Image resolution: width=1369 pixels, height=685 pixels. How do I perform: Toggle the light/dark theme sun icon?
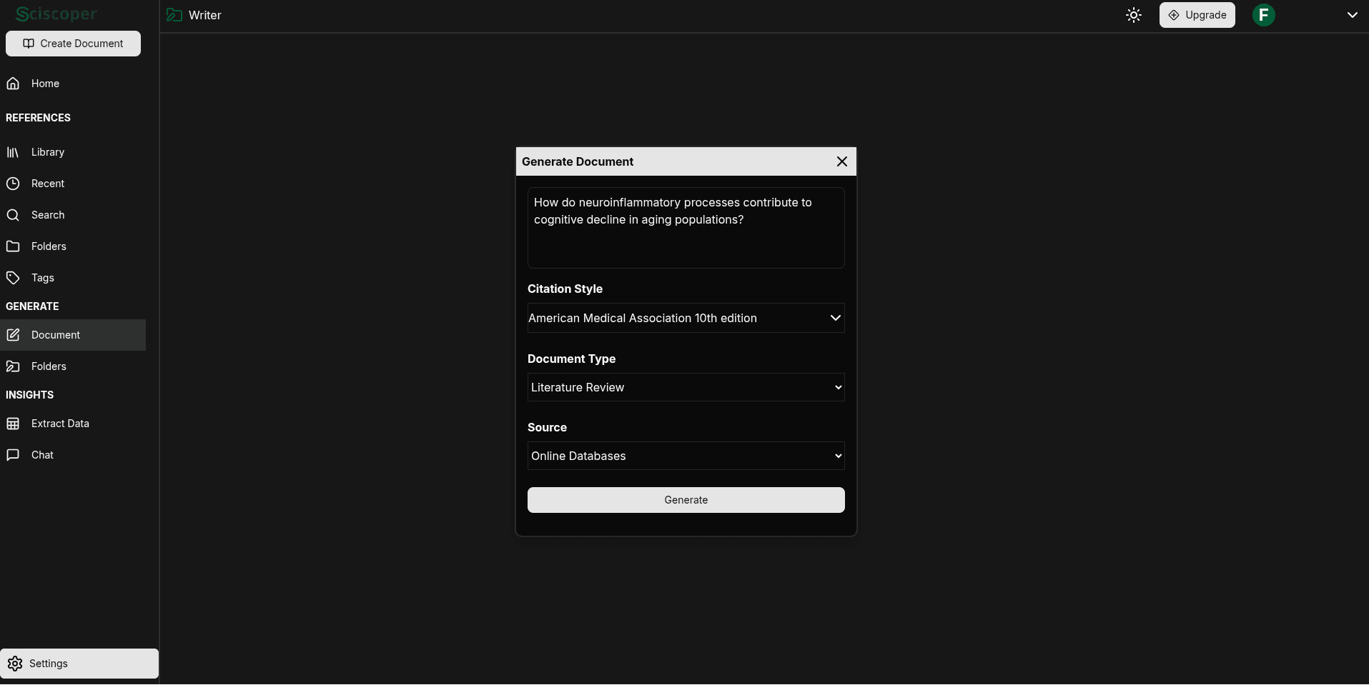[1133, 15]
